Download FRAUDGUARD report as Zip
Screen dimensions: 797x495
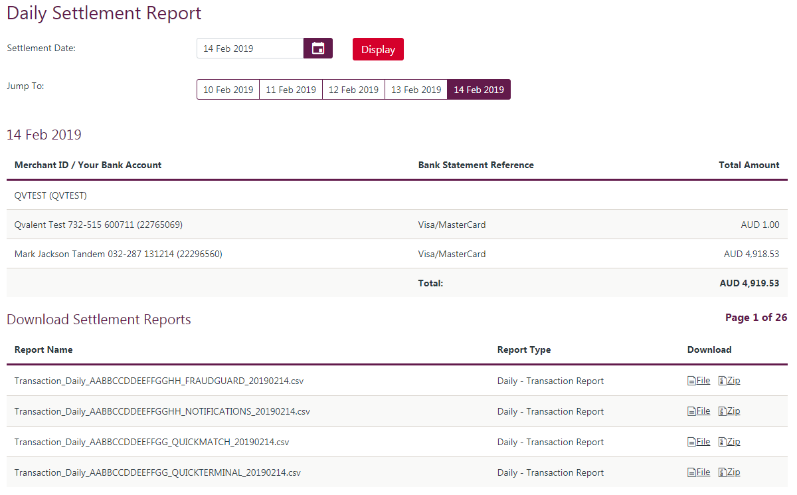click(x=729, y=381)
